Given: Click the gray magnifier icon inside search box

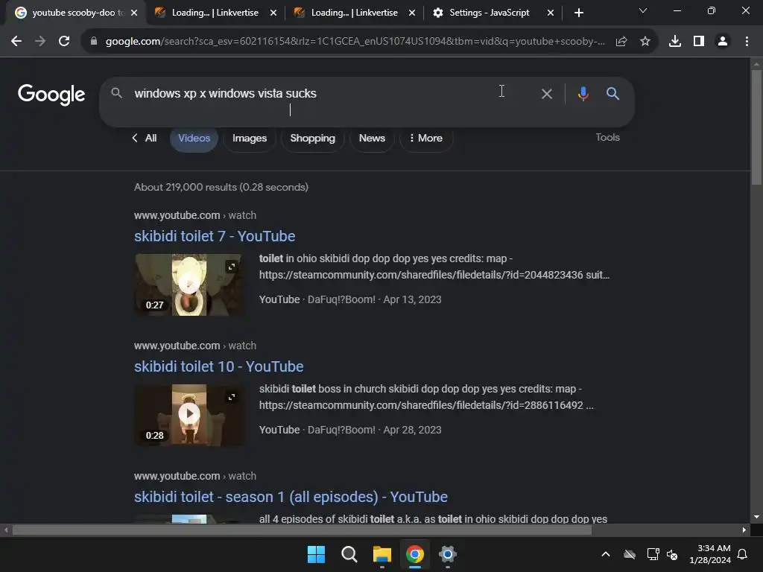Looking at the screenshot, I should 116,93.
